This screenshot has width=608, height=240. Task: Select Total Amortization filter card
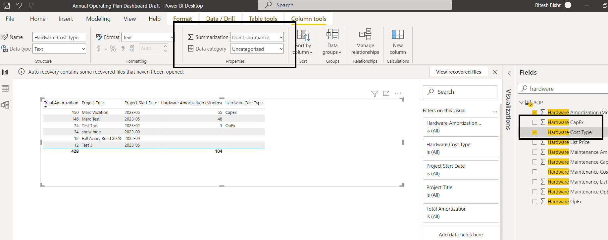tap(461, 213)
